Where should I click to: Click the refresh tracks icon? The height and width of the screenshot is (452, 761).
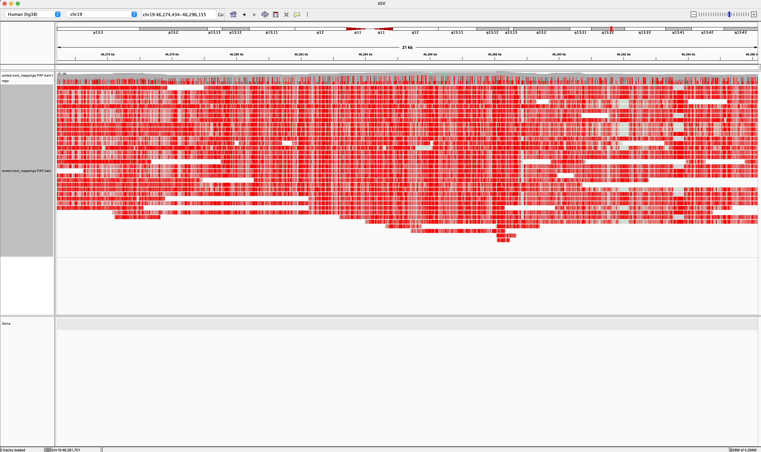tap(265, 14)
